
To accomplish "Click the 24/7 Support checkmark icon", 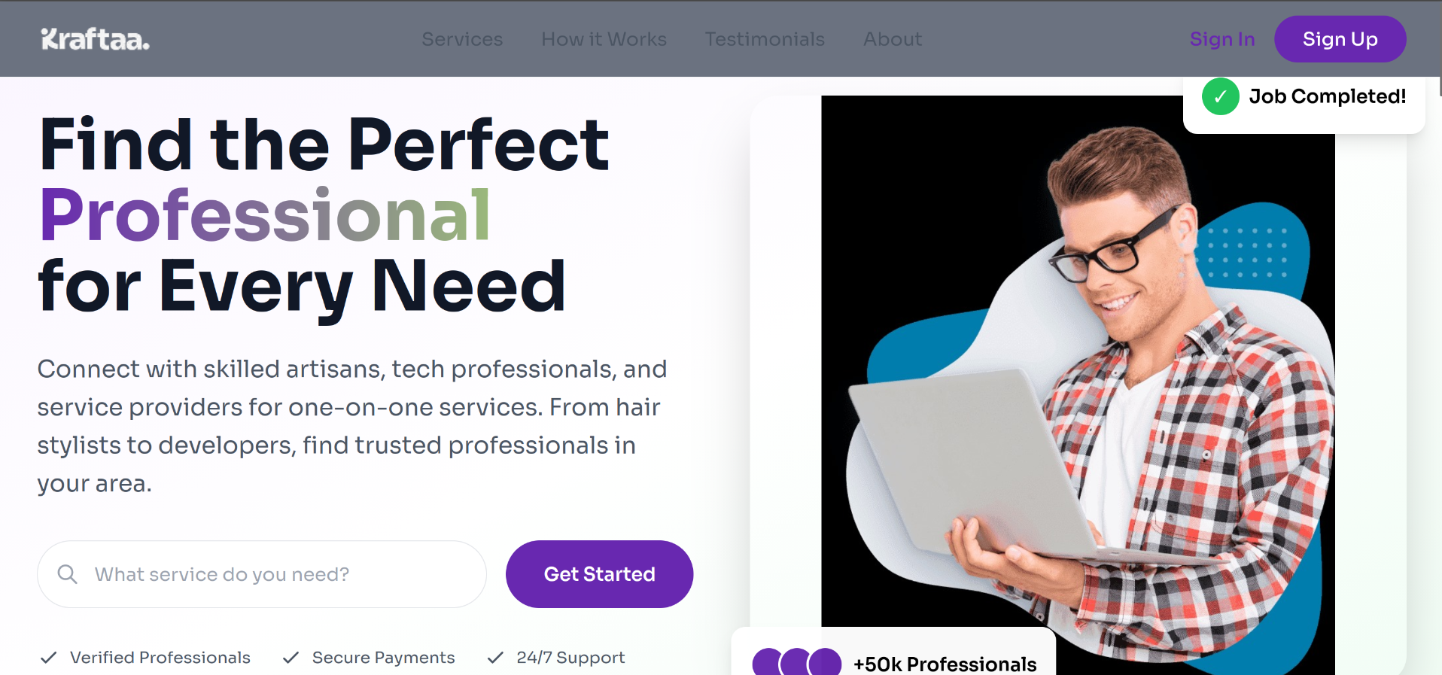I will pos(495,658).
